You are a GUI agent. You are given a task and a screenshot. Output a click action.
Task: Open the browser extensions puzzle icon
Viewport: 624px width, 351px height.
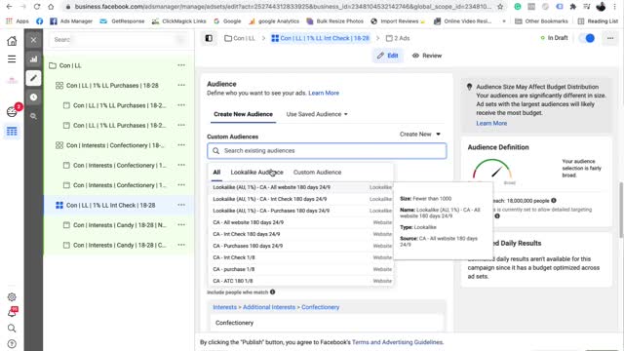coord(572,7)
